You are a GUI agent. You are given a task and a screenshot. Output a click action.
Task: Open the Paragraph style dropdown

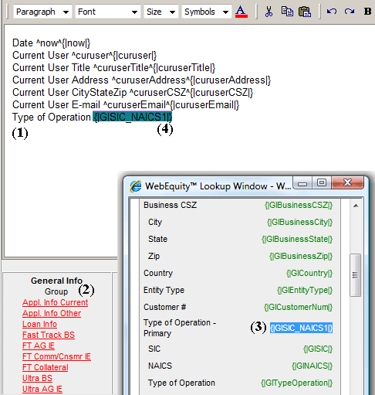click(x=42, y=12)
